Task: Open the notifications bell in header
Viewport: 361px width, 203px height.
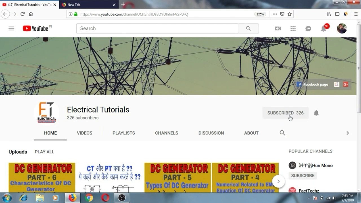Action: coord(324,28)
